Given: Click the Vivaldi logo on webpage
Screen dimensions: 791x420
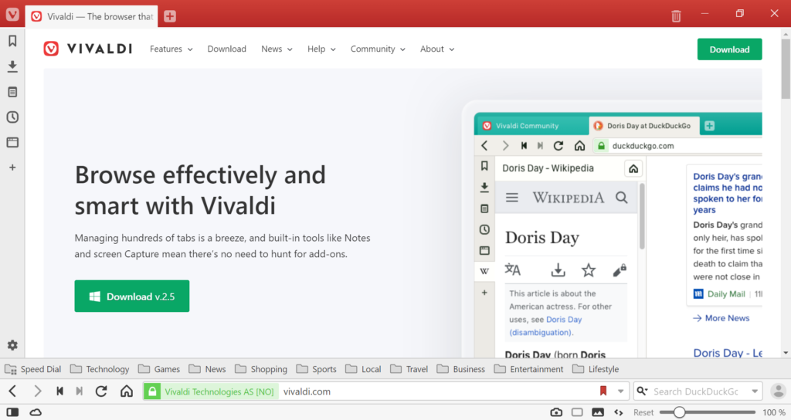Looking at the screenshot, I should pos(88,49).
